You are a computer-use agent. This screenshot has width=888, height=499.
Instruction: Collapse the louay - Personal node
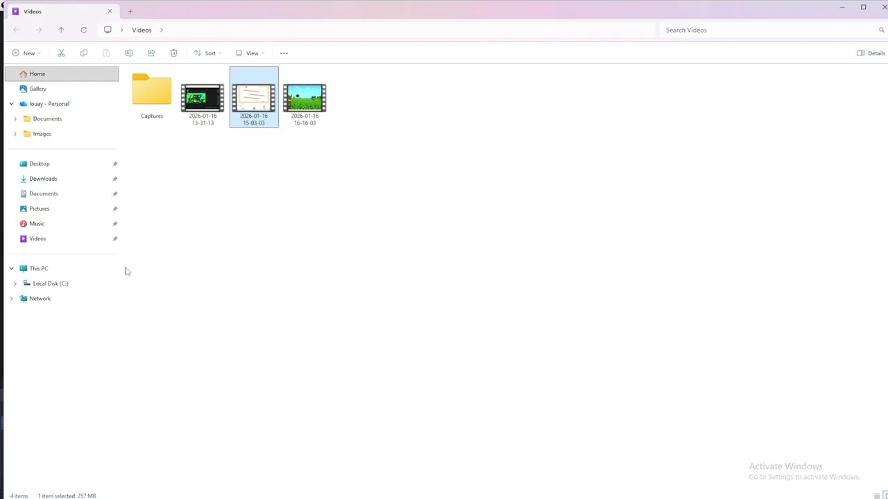11,104
